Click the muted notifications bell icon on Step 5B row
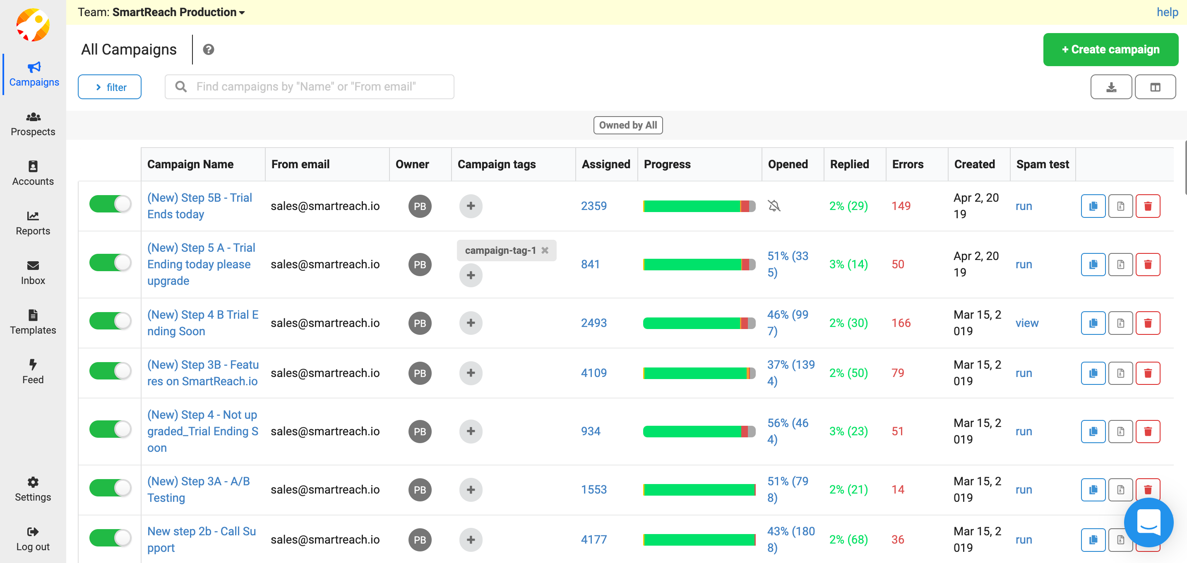This screenshot has height=563, width=1187. (775, 207)
